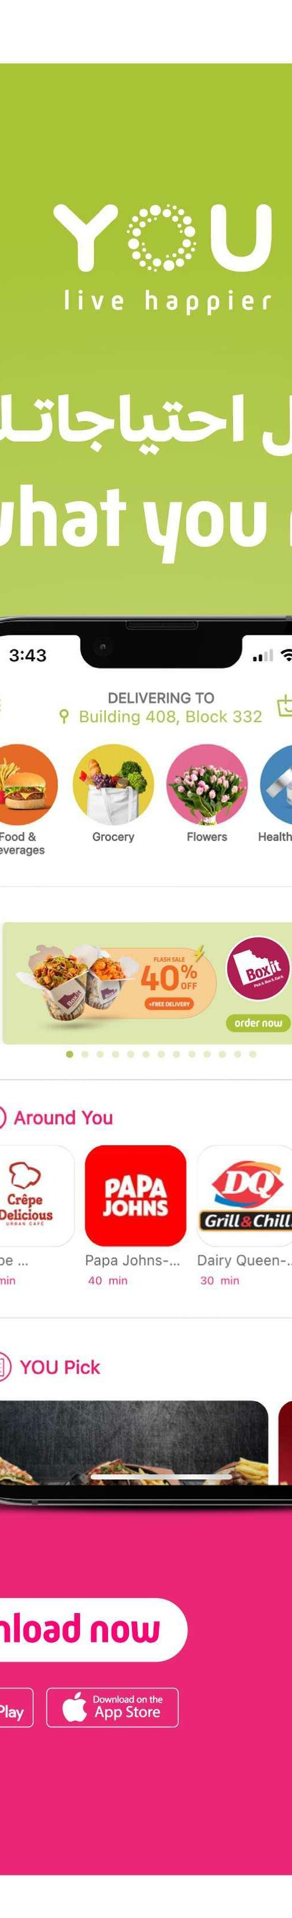292x1918 pixels.
Task: Select the Grocery category icon
Action: pyautogui.click(x=113, y=784)
